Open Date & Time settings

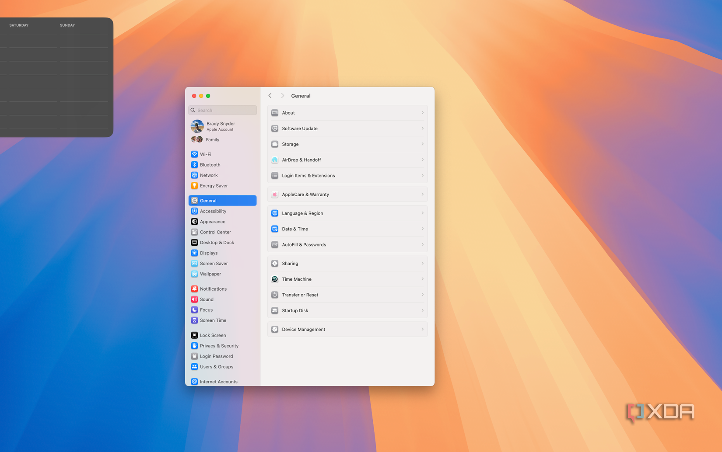point(347,229)
